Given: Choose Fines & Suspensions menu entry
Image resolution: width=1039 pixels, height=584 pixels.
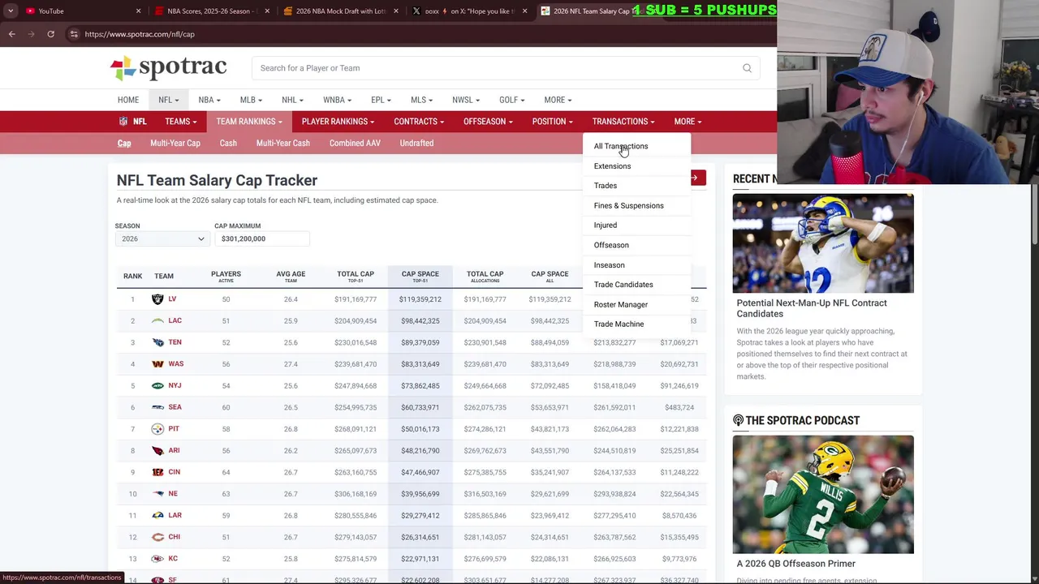Looking at the screenshot, I should click(x=628, y=206).
